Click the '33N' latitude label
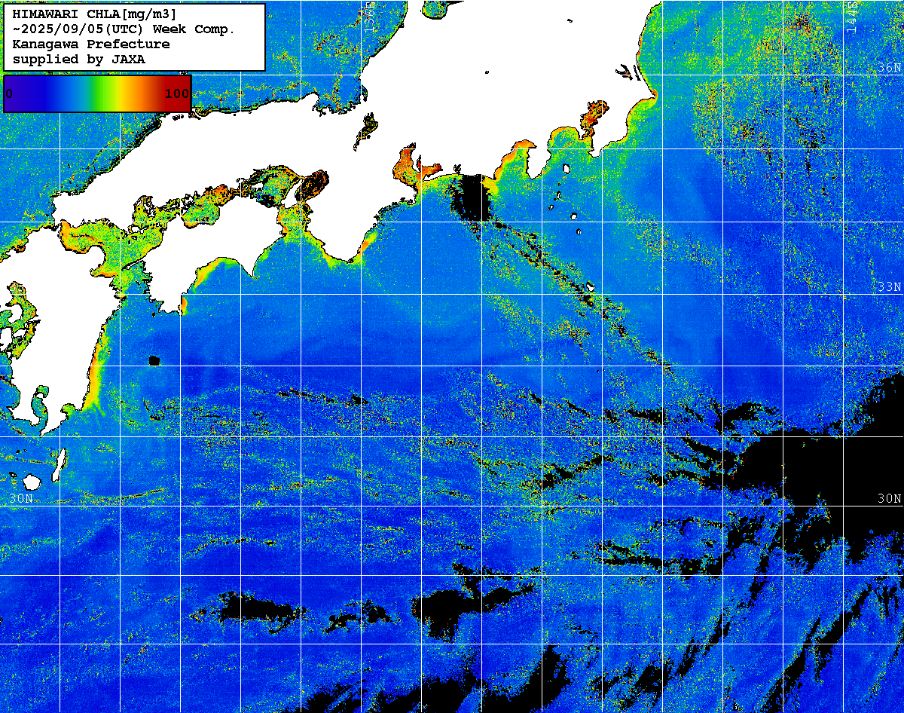The image size is (904, 713). [x=890, y=286]
